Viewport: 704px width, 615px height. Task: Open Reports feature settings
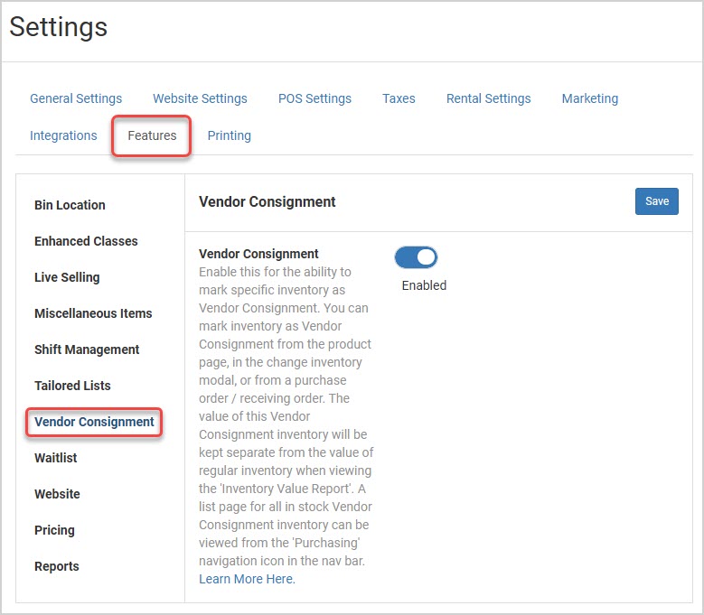(57, 566)
